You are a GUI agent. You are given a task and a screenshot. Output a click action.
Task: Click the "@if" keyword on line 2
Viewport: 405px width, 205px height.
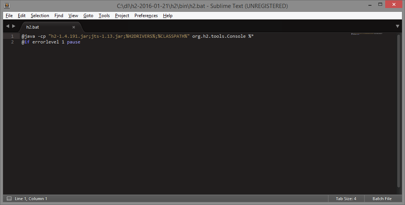pyautogui.click(x=26, y=42)
